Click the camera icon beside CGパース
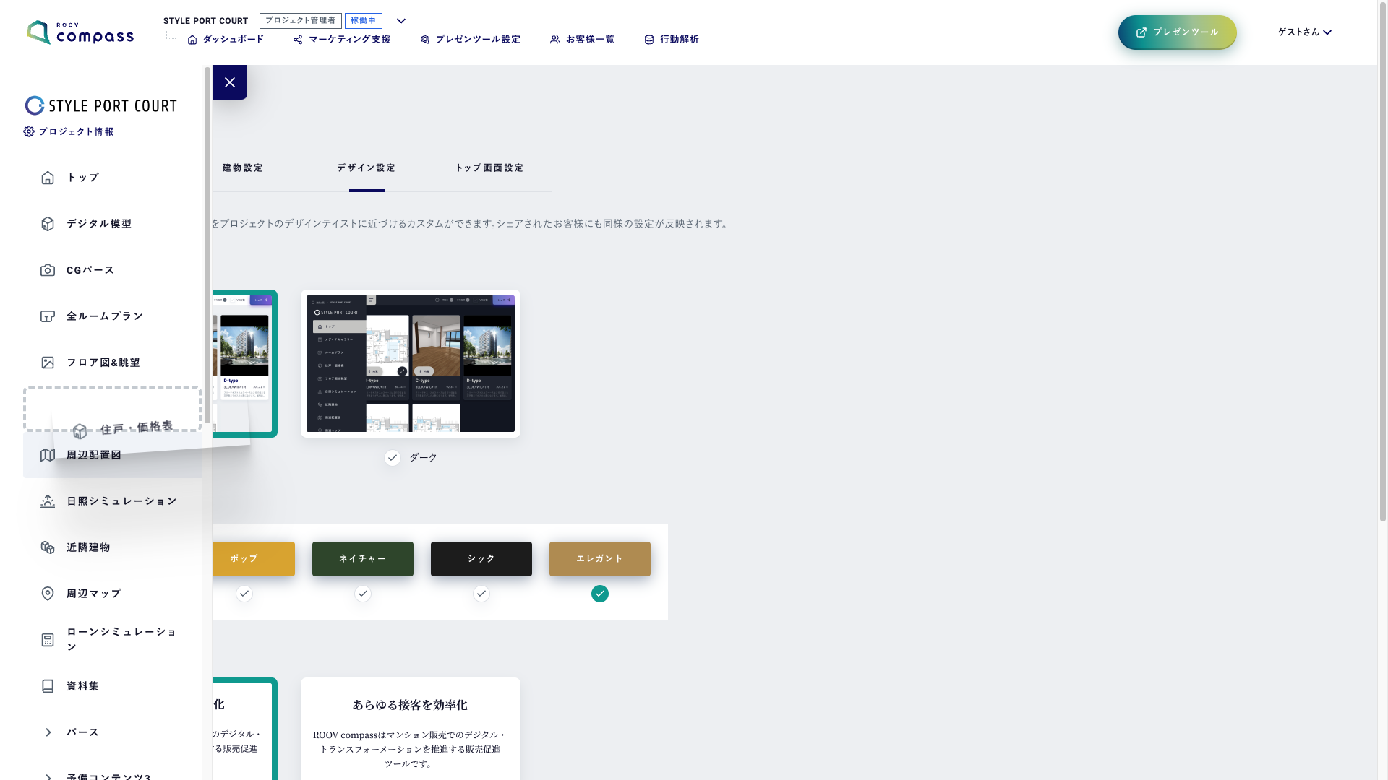 pyautogui.click(x=48, y=270)
